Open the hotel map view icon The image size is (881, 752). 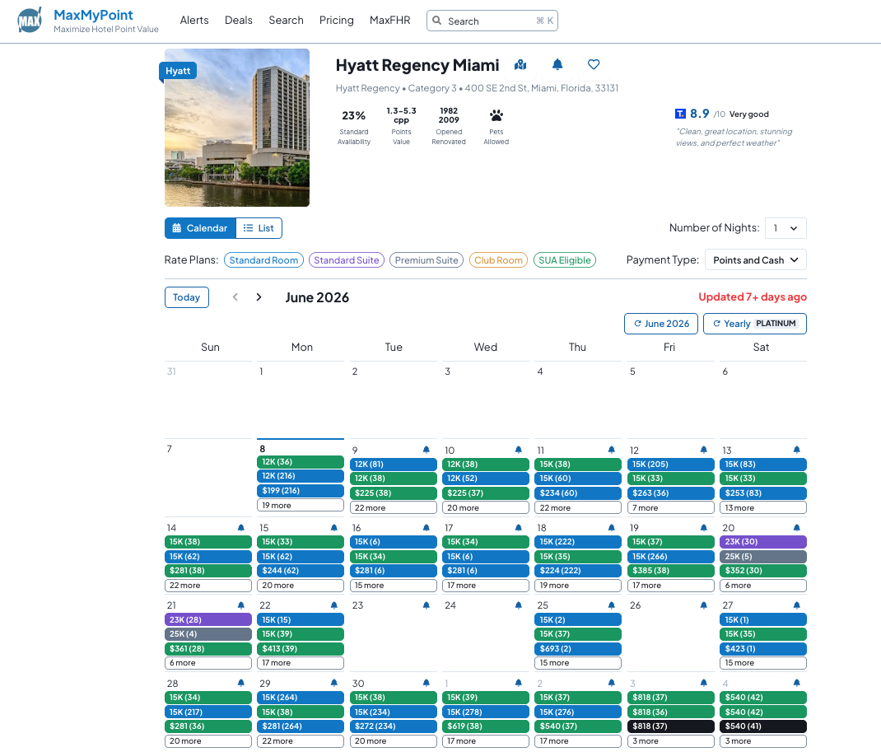click(520, 64)
